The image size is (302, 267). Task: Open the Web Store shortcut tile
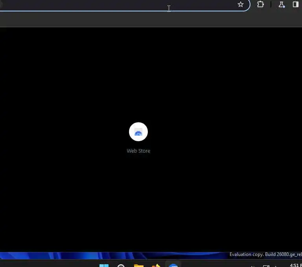click(x=138, y=138)
